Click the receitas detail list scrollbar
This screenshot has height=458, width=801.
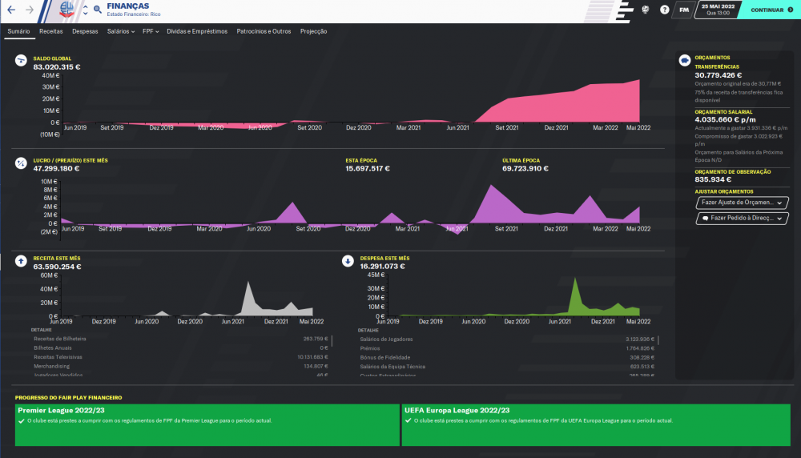332,340
